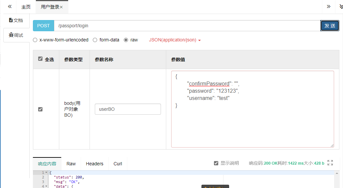Screen dimensions: 343x188
Task: Select raw radio option
Action: pos(126,40)
